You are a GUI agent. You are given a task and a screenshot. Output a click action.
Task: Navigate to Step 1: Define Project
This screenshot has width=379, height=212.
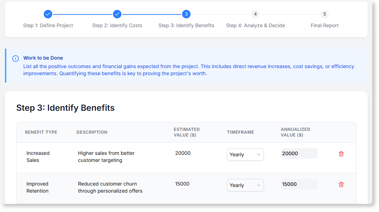click(48, 25)
